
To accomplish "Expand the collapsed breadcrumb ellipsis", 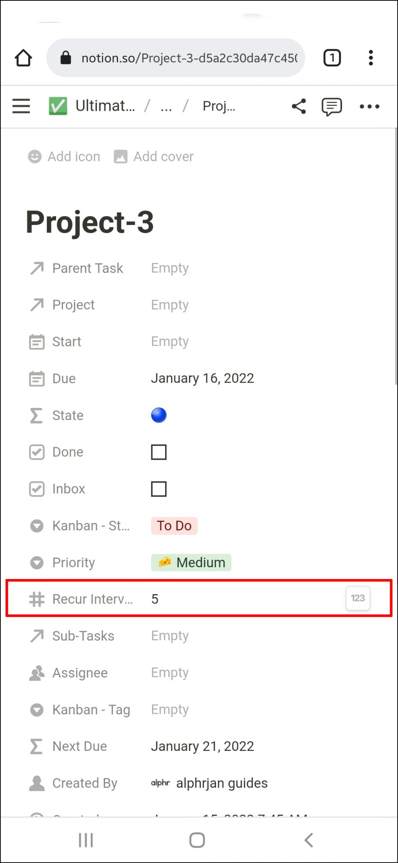I will tap(166, 106).
